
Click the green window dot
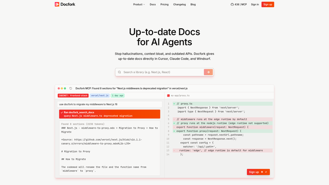(x=65, y=88)
